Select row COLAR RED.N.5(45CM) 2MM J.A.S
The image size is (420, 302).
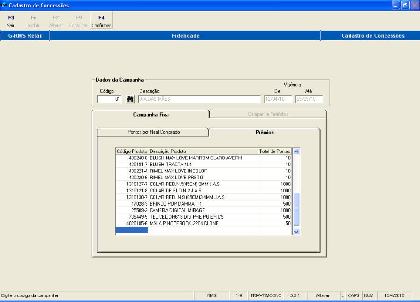203,184
